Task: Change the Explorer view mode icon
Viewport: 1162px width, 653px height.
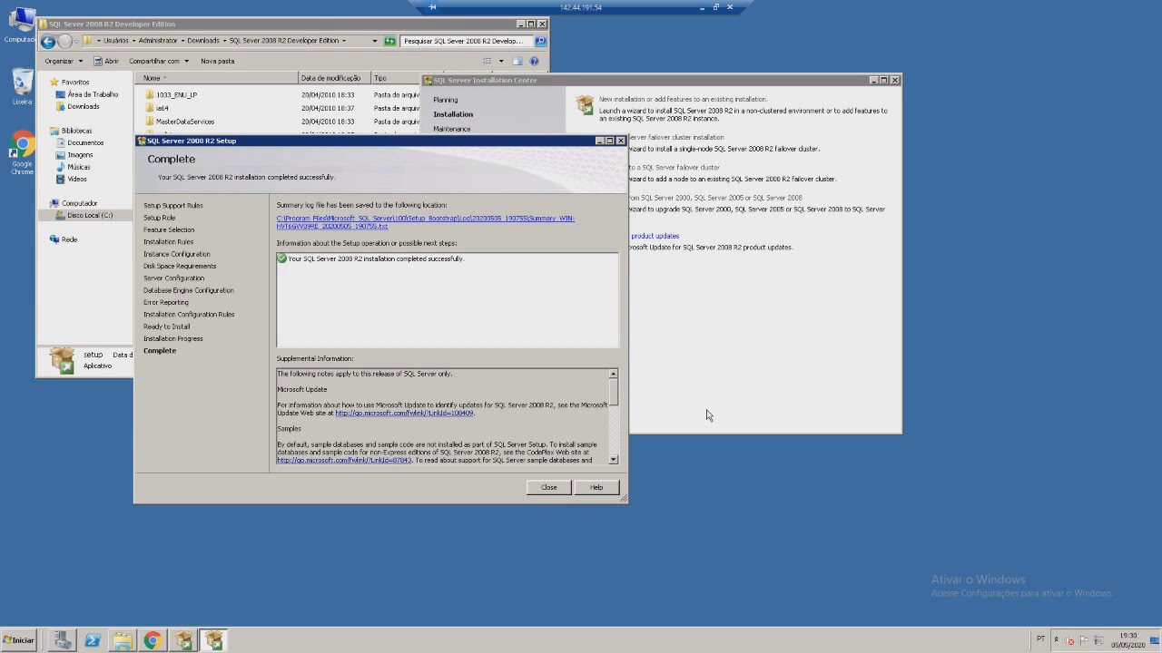Action: (x=487, y=61)
